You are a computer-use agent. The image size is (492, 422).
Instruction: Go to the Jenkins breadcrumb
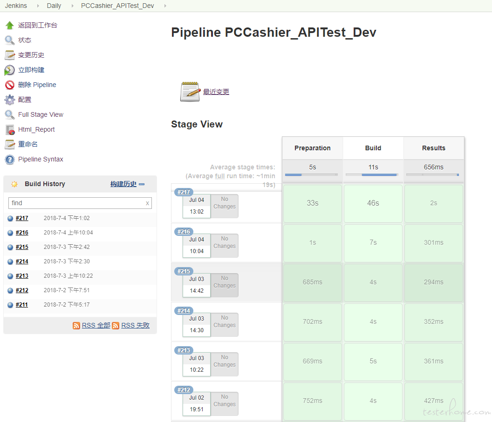click(16, 6)
